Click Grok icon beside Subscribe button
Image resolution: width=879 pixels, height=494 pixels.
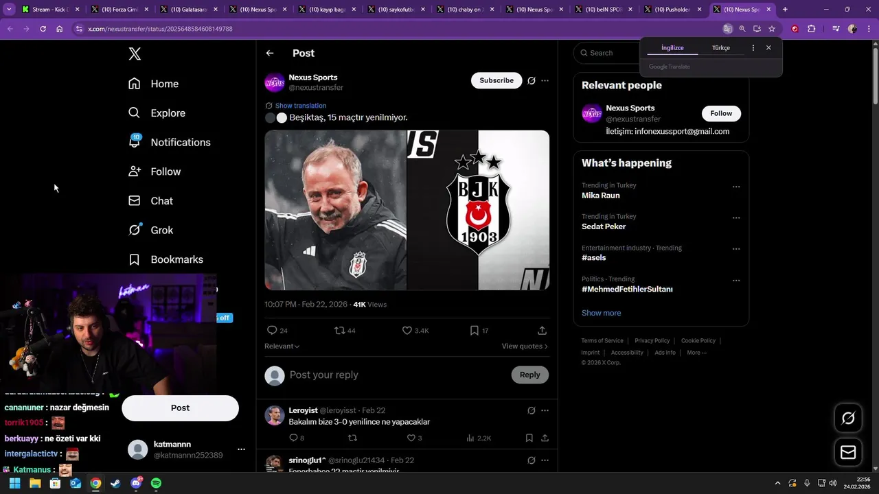click(531, 81)
